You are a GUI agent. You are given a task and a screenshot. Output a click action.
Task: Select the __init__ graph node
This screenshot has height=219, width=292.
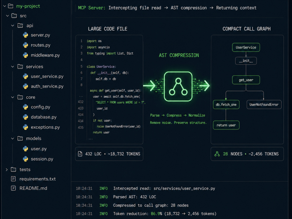click(246, 61)
